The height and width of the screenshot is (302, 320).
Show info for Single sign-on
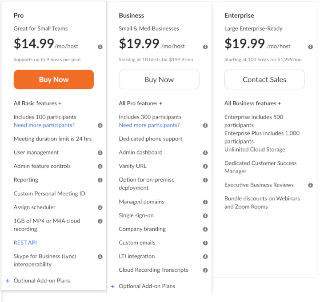click(x=205, y=216)
